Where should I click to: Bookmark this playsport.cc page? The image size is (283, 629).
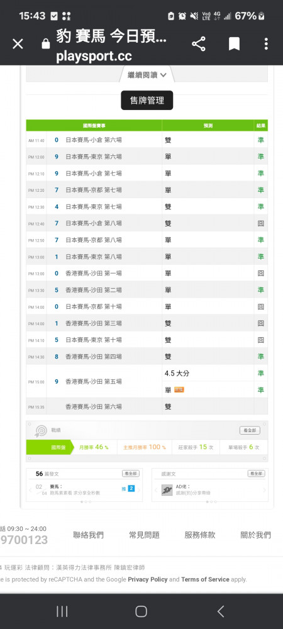coord(234,44)
